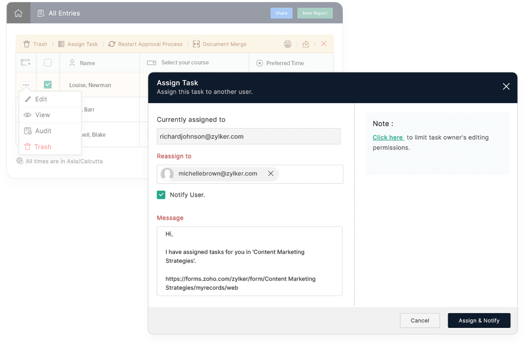Remove michellebrown@zylker.com from reassign field
The height and width of the screenshot is (345, 524).
(x=271, y=174)
